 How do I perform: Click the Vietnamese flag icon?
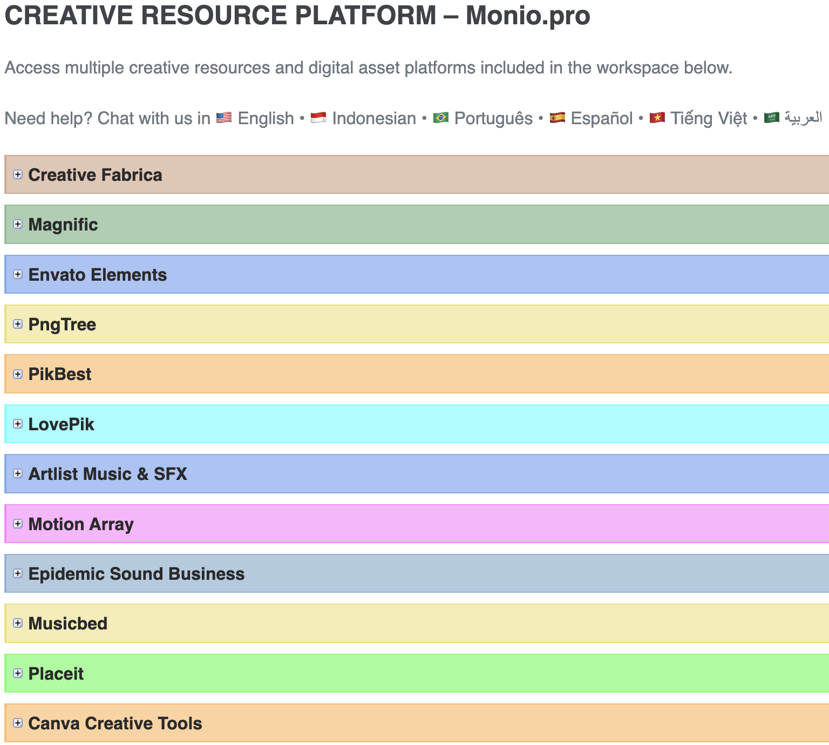[x=657, y=118]
